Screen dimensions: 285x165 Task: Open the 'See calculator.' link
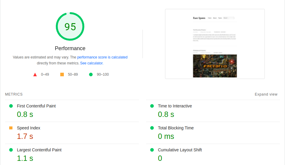92,63
